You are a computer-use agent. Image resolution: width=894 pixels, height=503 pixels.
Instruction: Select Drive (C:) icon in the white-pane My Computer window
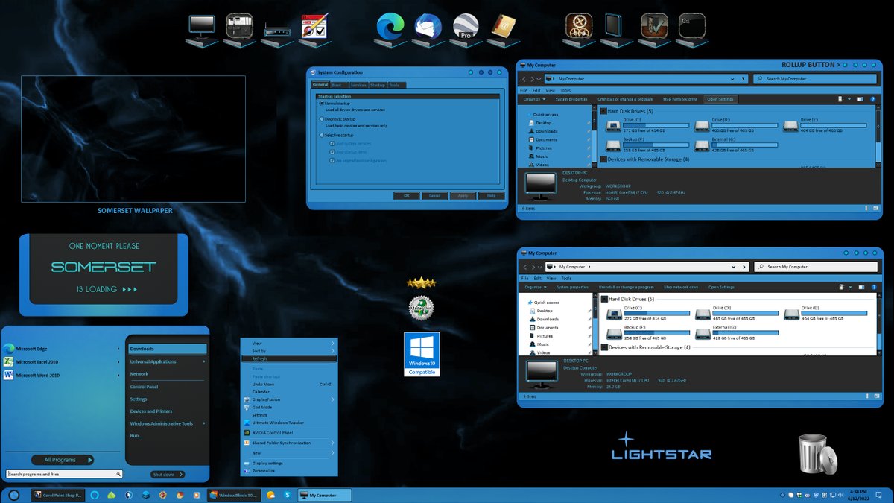(x=615, y=314)
